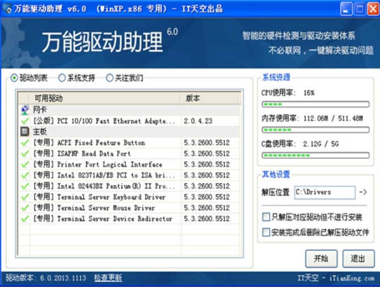380x288 pixels.
Task: Select the 主板 category row
Action: [130, 132]
